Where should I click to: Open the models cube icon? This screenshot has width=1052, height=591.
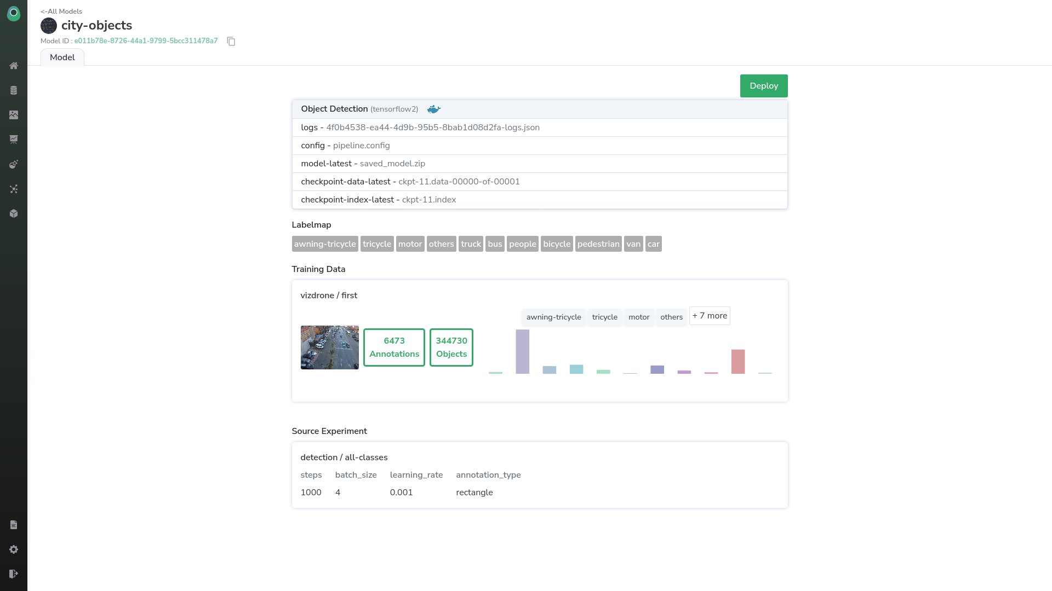(x=14, y=213)
